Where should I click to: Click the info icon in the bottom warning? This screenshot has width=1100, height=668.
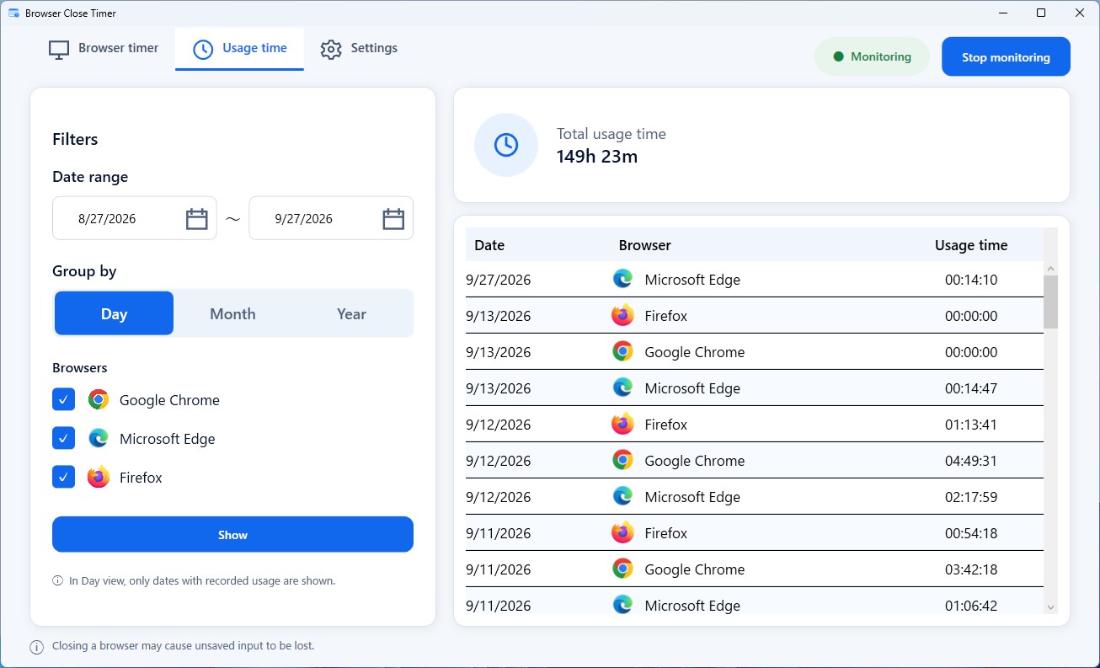pos(37,647)
